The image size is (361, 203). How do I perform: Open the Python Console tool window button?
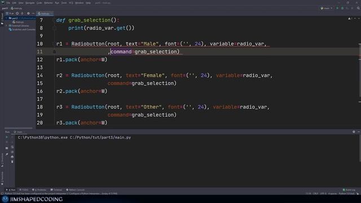[76, 190]
